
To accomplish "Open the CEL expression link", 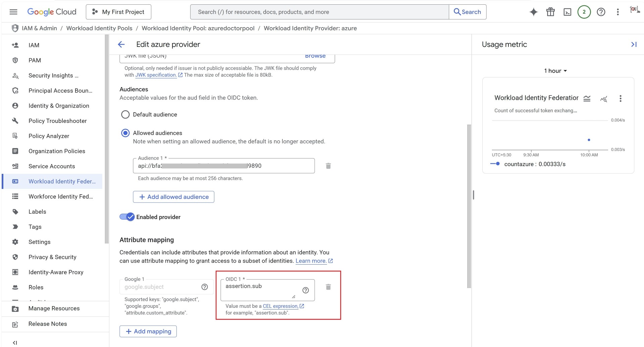I will click(x=280, y=306).
